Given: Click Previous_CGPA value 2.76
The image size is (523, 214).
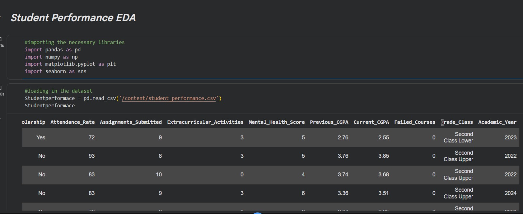Looking at the screenshot, I should click(343, 137).
